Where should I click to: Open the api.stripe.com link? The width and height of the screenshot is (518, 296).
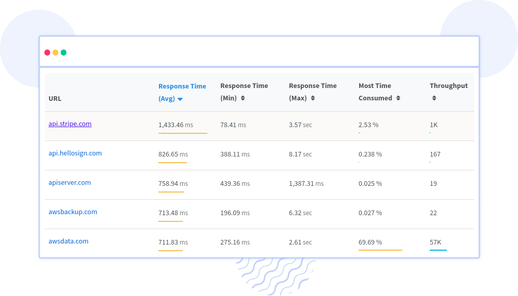tap(70, 124)
